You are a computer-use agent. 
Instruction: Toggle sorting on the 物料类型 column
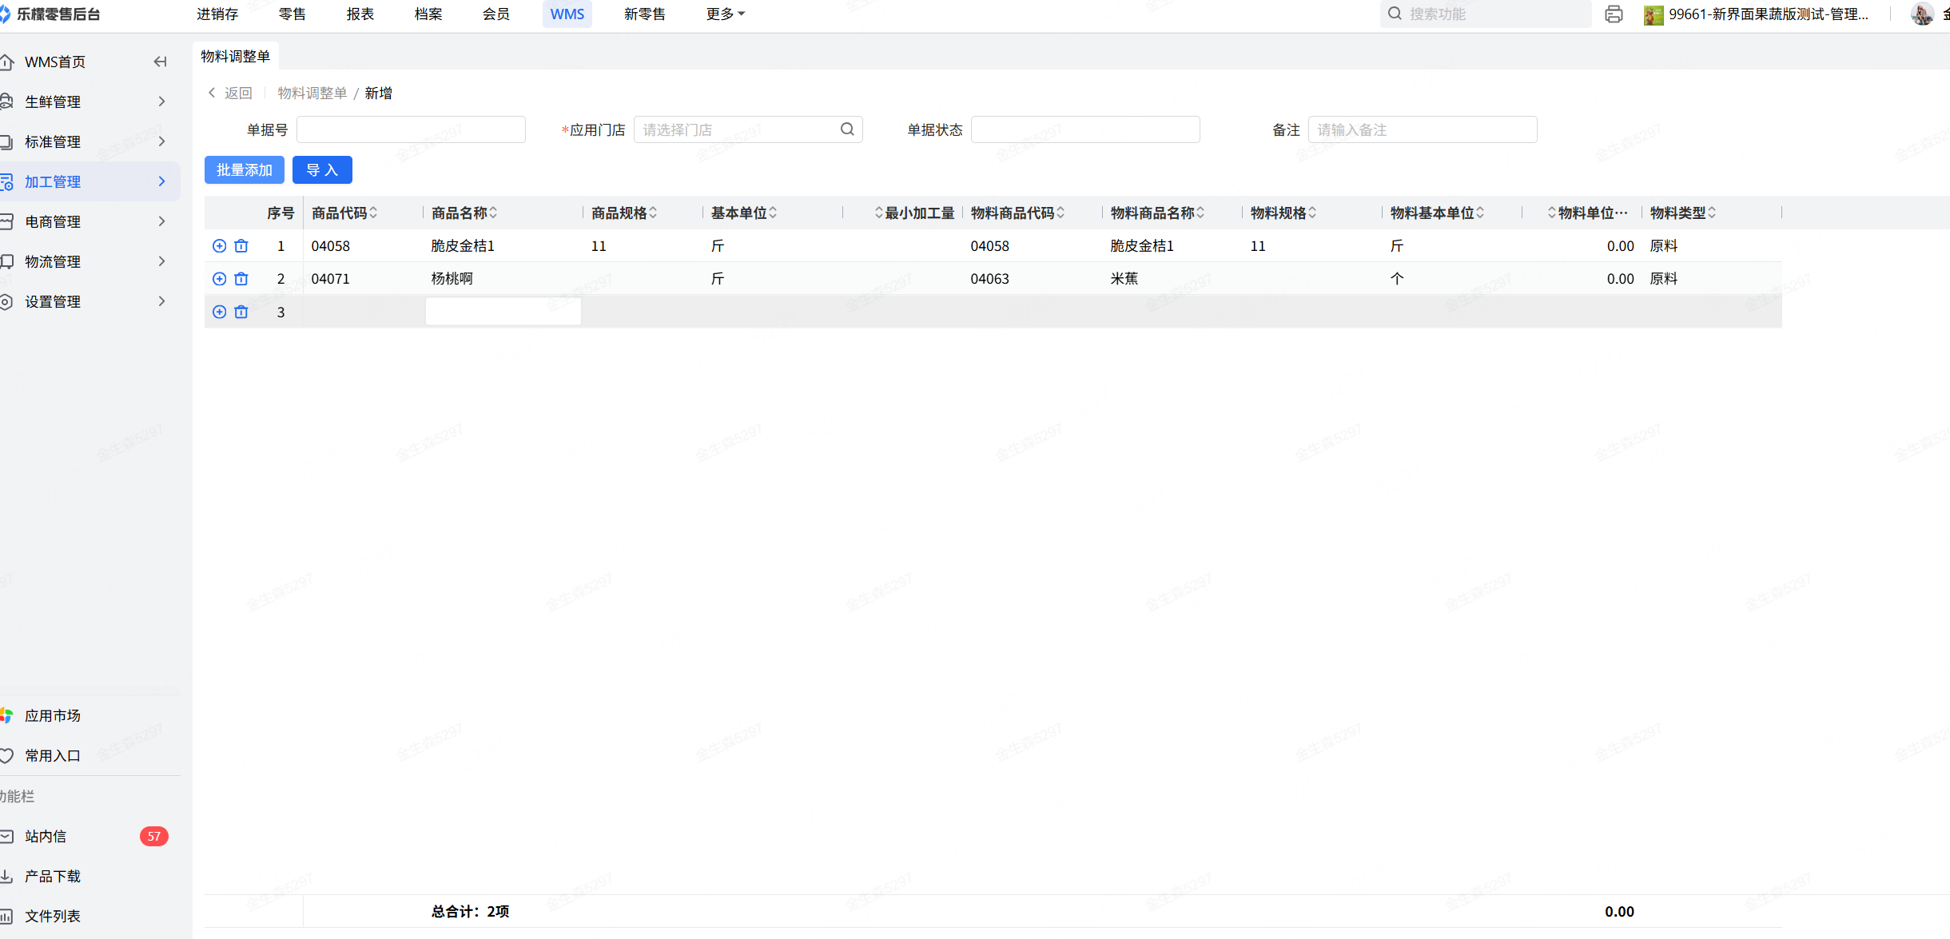pyautogui.click(x=1712, y=213)
